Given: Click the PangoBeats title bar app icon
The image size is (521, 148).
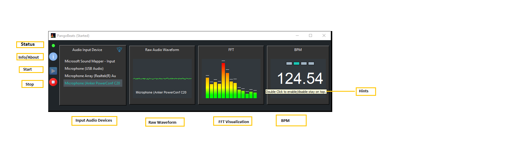Looking at the screenshot, I should 53,35.
